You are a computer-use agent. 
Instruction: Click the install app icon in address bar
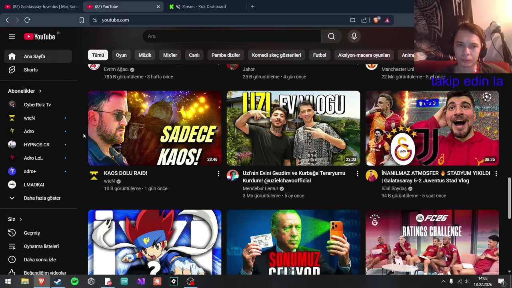[x=352, y=20]
